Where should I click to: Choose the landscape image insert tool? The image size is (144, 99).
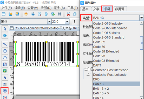coord(5,71)
